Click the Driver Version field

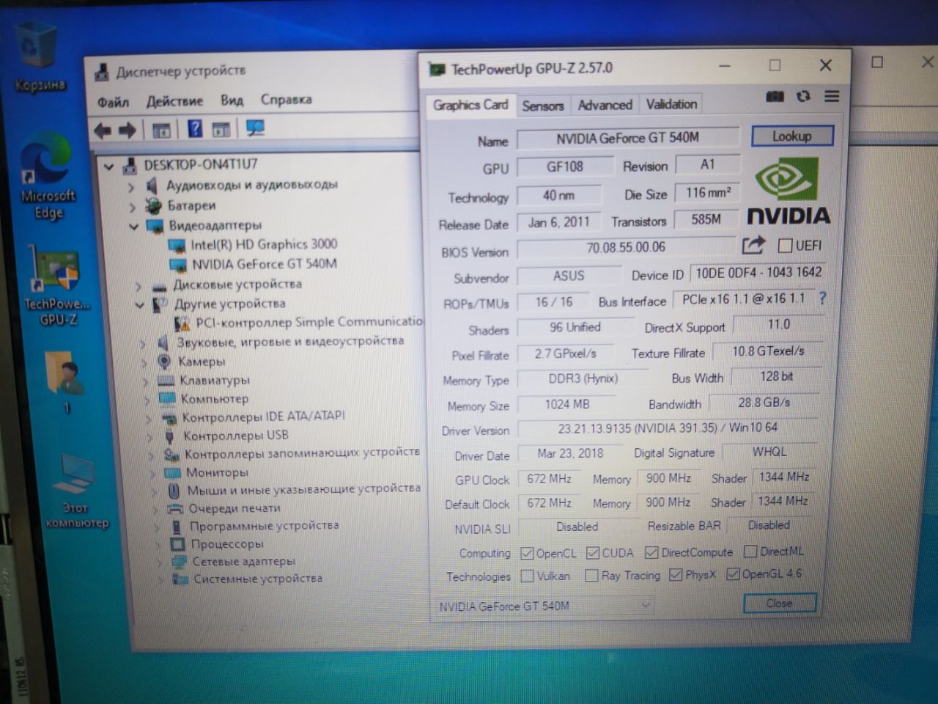pos(668,428)
